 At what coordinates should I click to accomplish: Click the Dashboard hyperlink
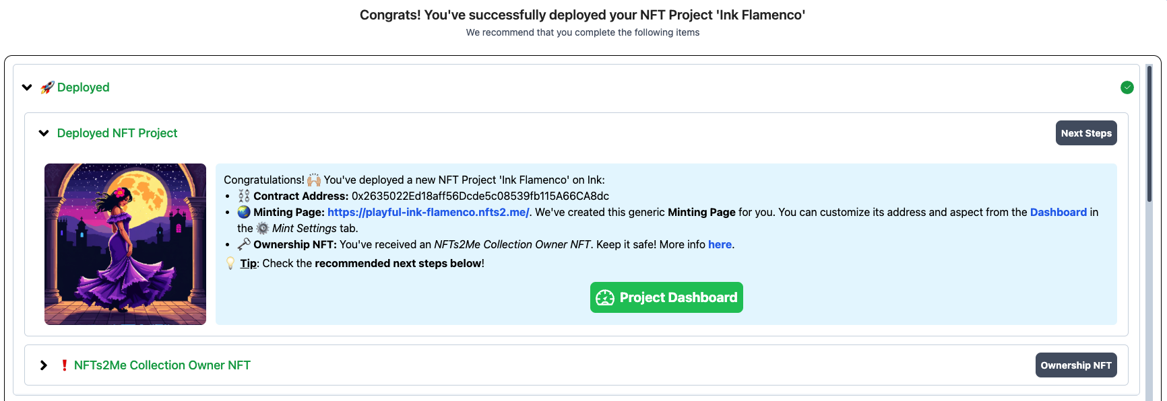1059,212
